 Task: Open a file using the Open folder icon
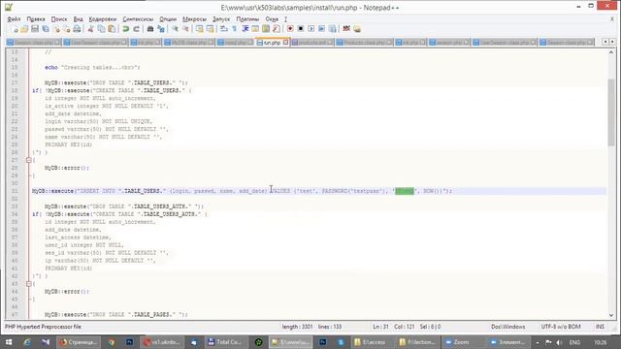[24, 29]
